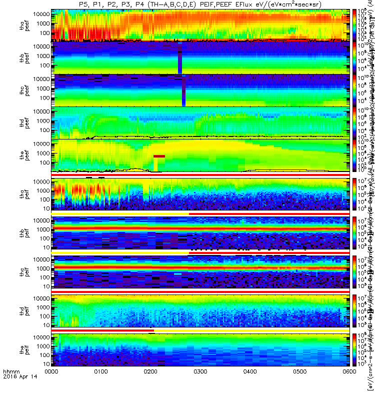Click the color bar beside the tha peef panel
The height and width of the screenshot is (400, 375).
(x=354, y=25)
